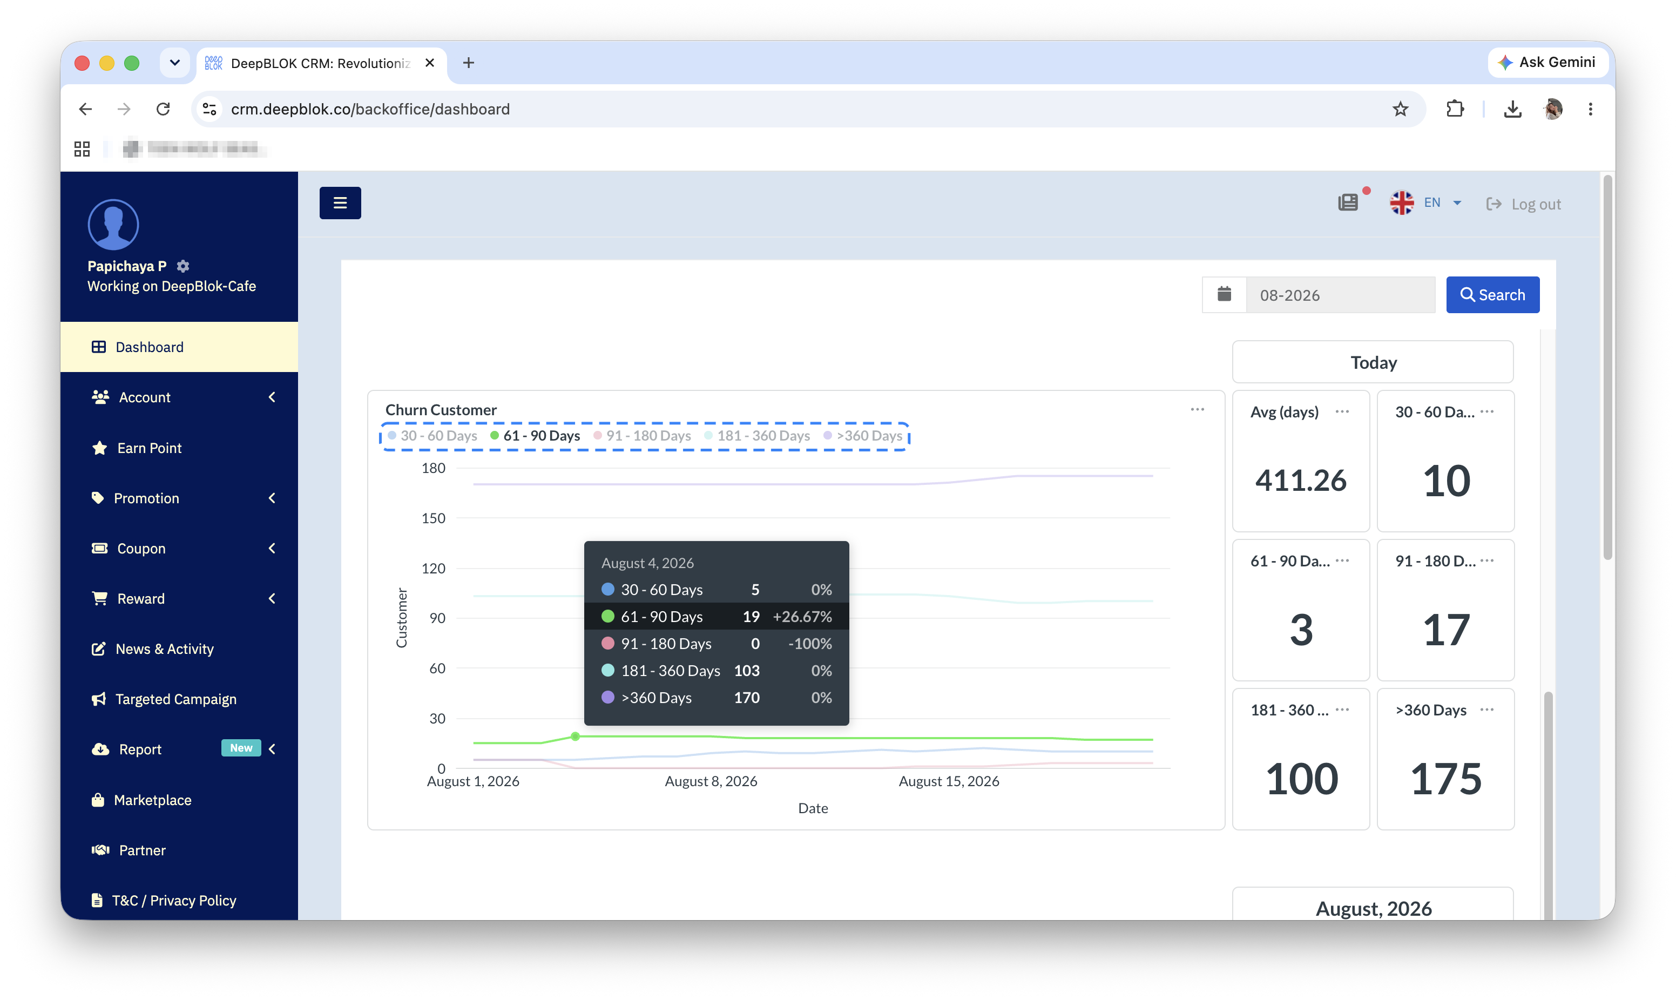Image resolution: width=1676 pixels, height=1000 pixels.
Task: Open Marketplace in sidebar
Action: tap(179, 800)
